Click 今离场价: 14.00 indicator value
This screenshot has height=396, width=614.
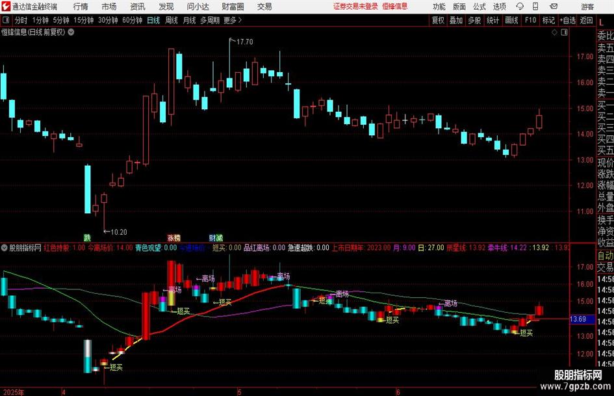pyautogui.click(x=110, y=247)
